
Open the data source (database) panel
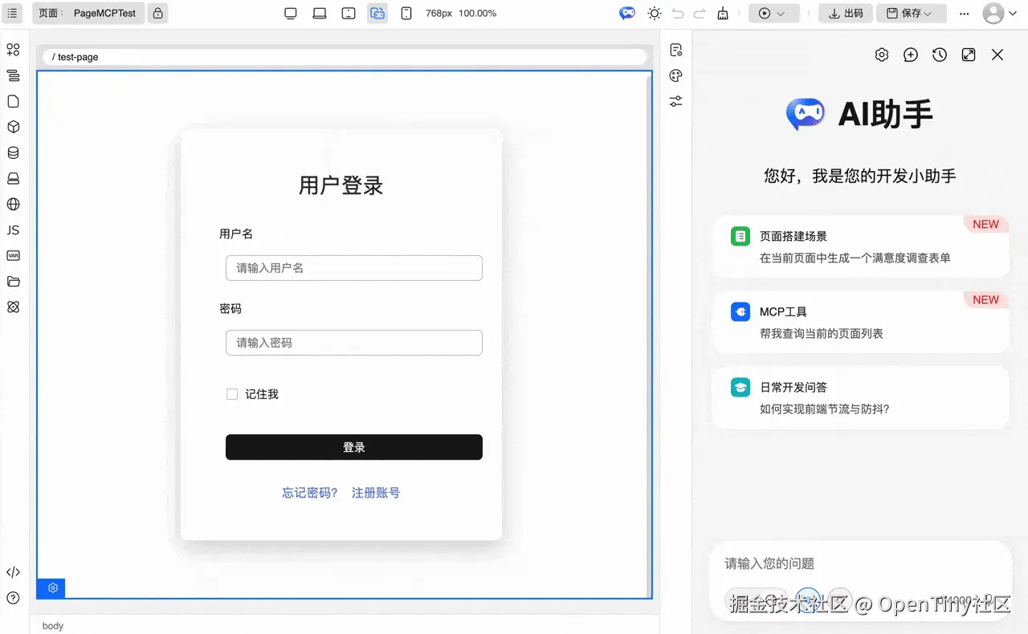[x=13, y=152]
